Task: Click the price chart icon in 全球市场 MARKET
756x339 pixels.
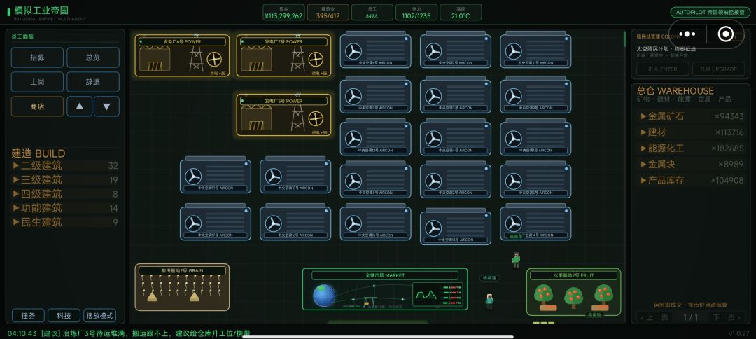Action: (x=426, y=293)
